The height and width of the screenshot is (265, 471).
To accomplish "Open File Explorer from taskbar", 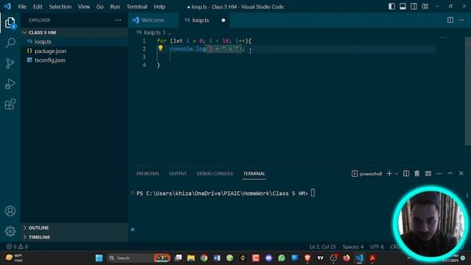I will coord(191,258).
